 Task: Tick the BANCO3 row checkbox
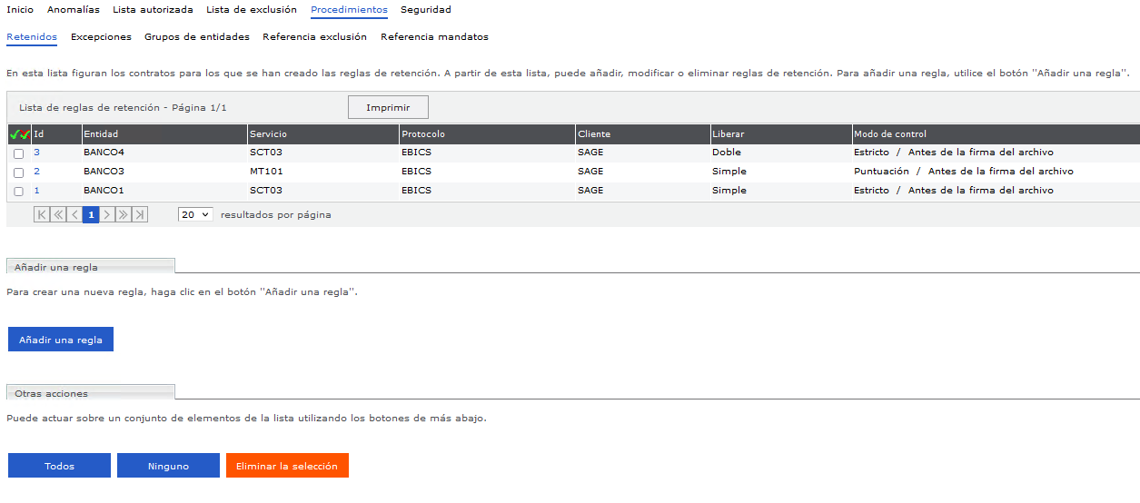pyautogui.click(x=19, y=173)
